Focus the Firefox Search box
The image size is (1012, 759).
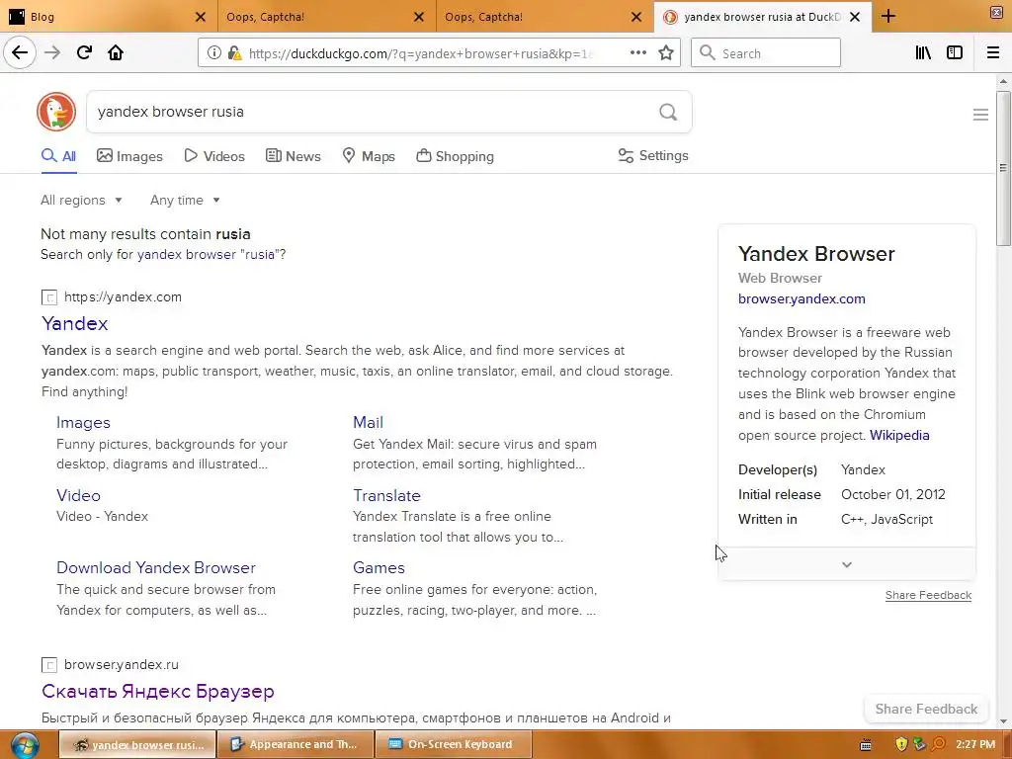click(x=766, y=53)
